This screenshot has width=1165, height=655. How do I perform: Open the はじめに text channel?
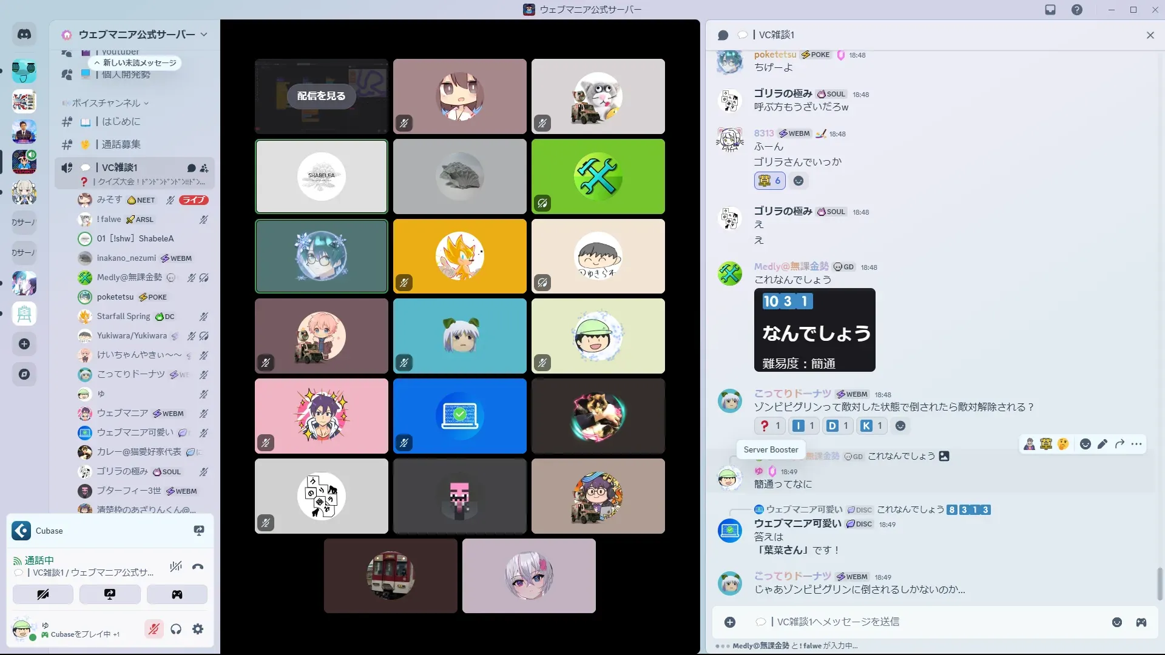click(x=121, y=122)
